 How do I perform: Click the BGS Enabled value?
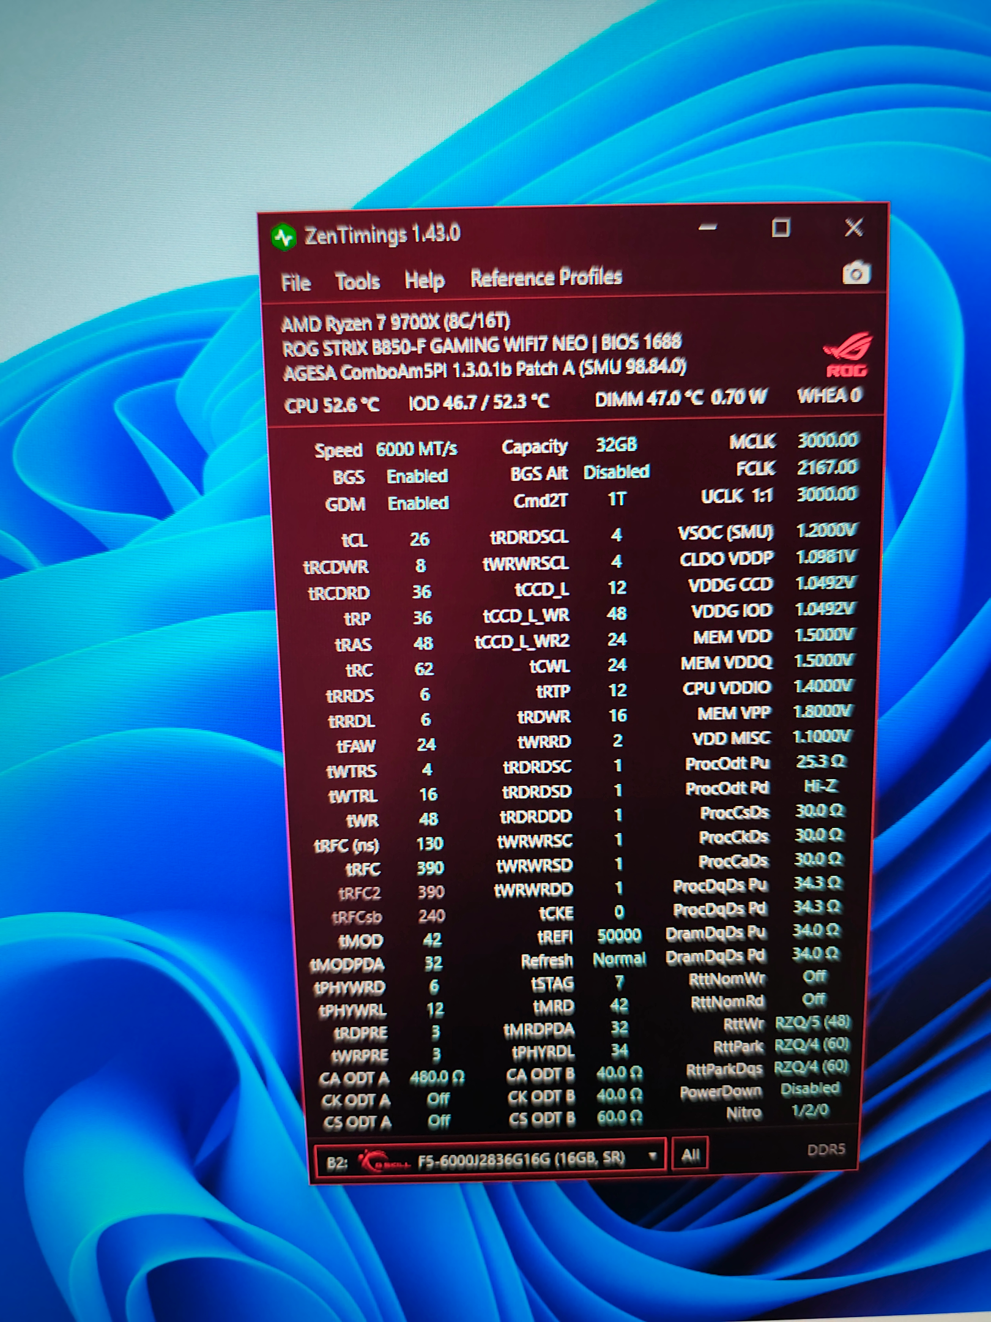pos(417,476)
